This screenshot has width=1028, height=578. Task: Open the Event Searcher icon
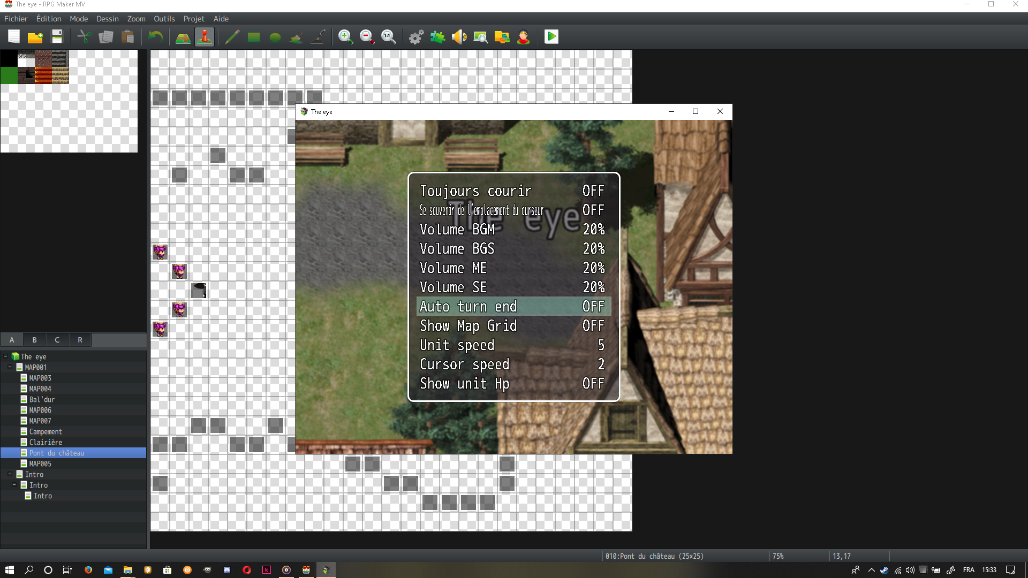coord(481,37)
